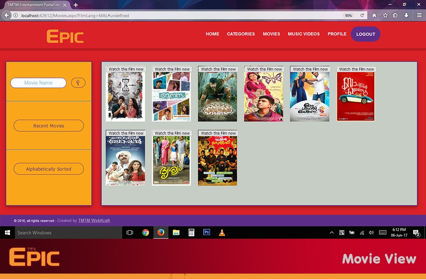The image size is (426, 279).
Task: Show hidden tray icons chevron
Action: point(332,232)
